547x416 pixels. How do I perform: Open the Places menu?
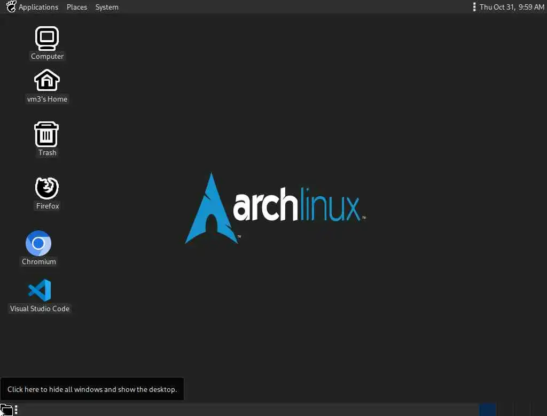coord(77,7)
